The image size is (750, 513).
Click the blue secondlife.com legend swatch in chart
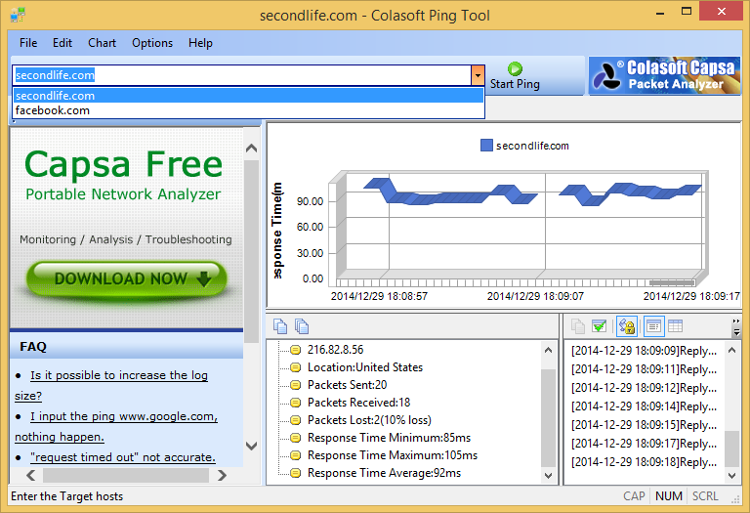click(486, 146)
